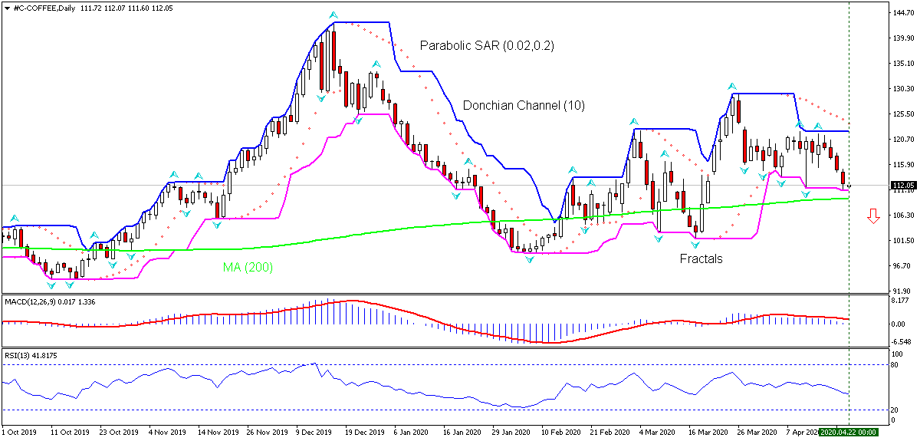Select the Donchian Channel (10) label

coord(524,106)
